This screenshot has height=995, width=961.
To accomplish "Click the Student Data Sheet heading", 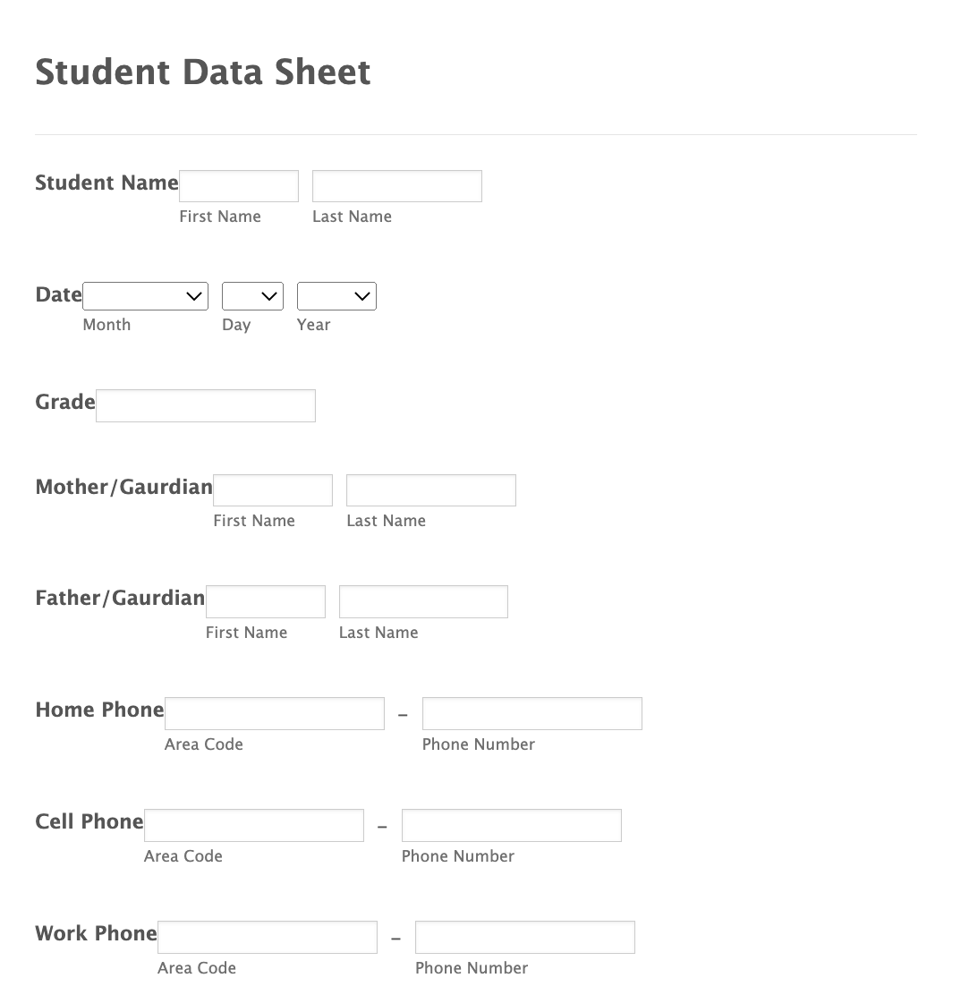I will pos(203,72).
